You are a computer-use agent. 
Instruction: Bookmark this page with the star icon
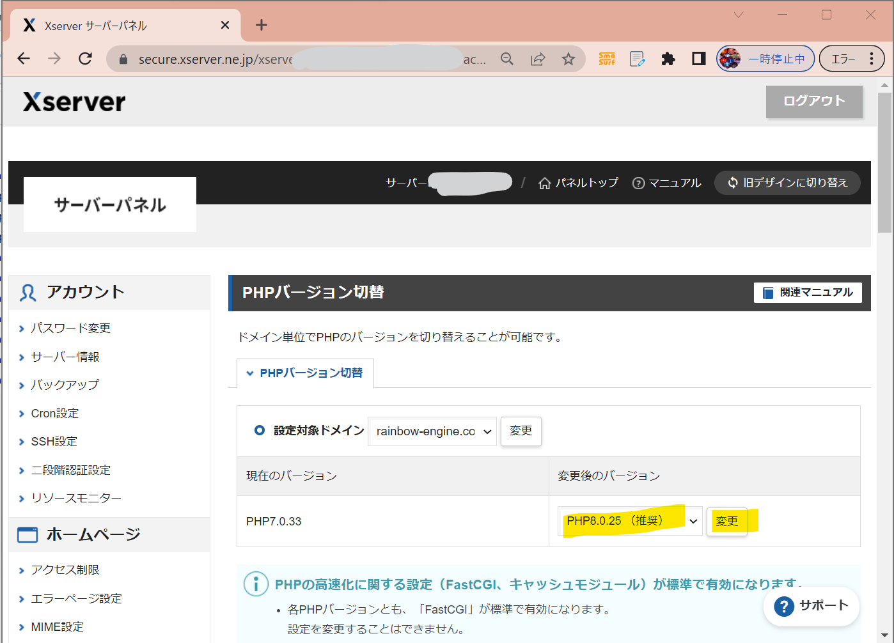[x=569, y=59]
